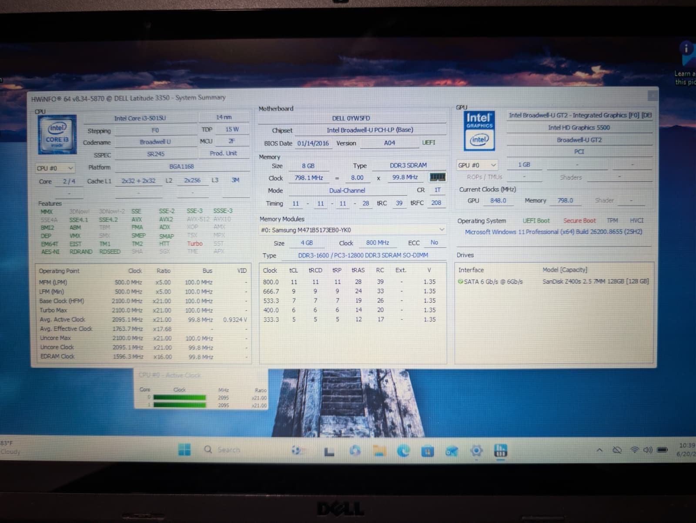Click the Microsoft Windows 11 Professional build text

(553, 232)
